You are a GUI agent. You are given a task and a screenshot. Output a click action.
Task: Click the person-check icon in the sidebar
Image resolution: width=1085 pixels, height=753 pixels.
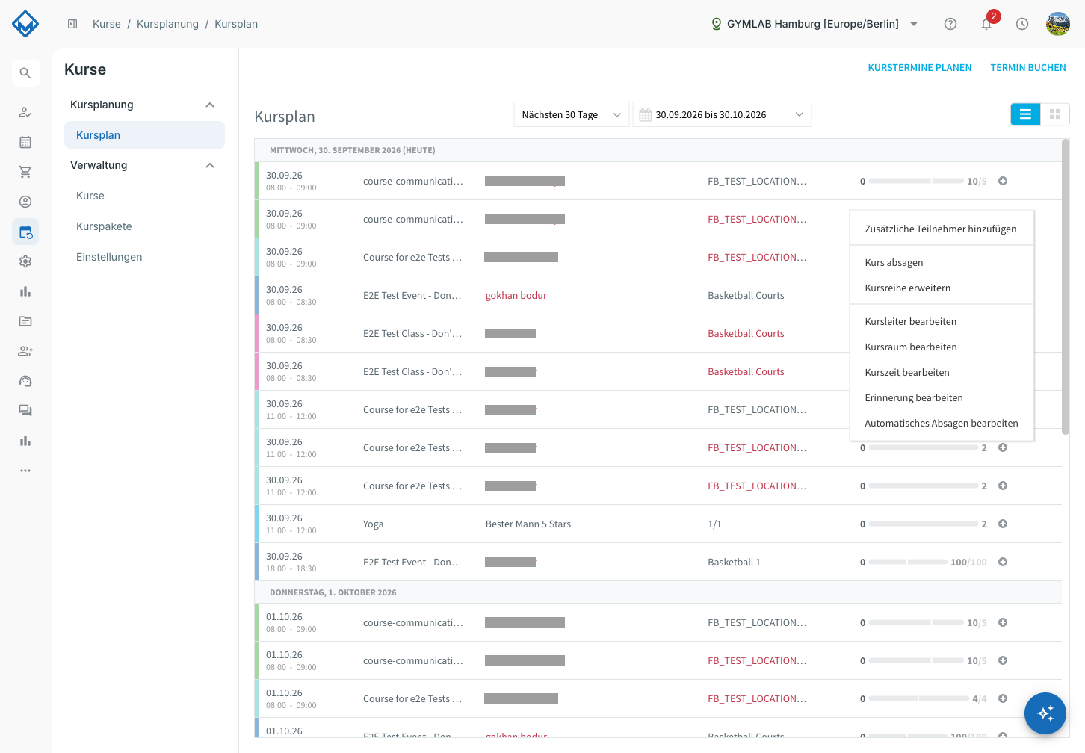25,112
